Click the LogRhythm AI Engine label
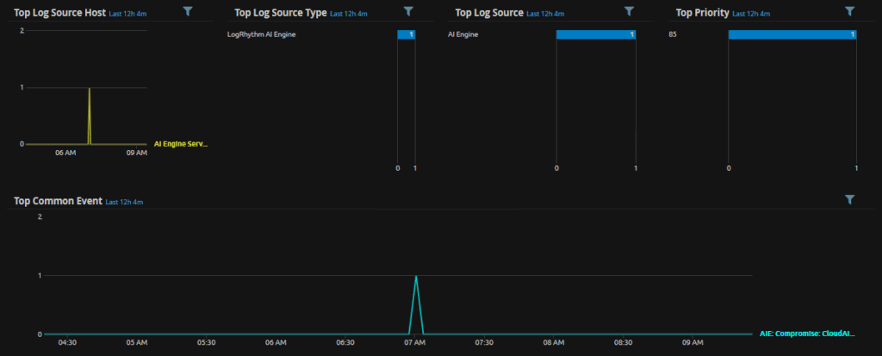Screen dimensions: 882x356 (x=267, y=34)
